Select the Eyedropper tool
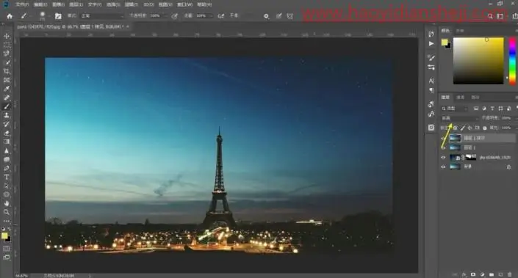Screen dimensions: 518x278 pos(7,89)
